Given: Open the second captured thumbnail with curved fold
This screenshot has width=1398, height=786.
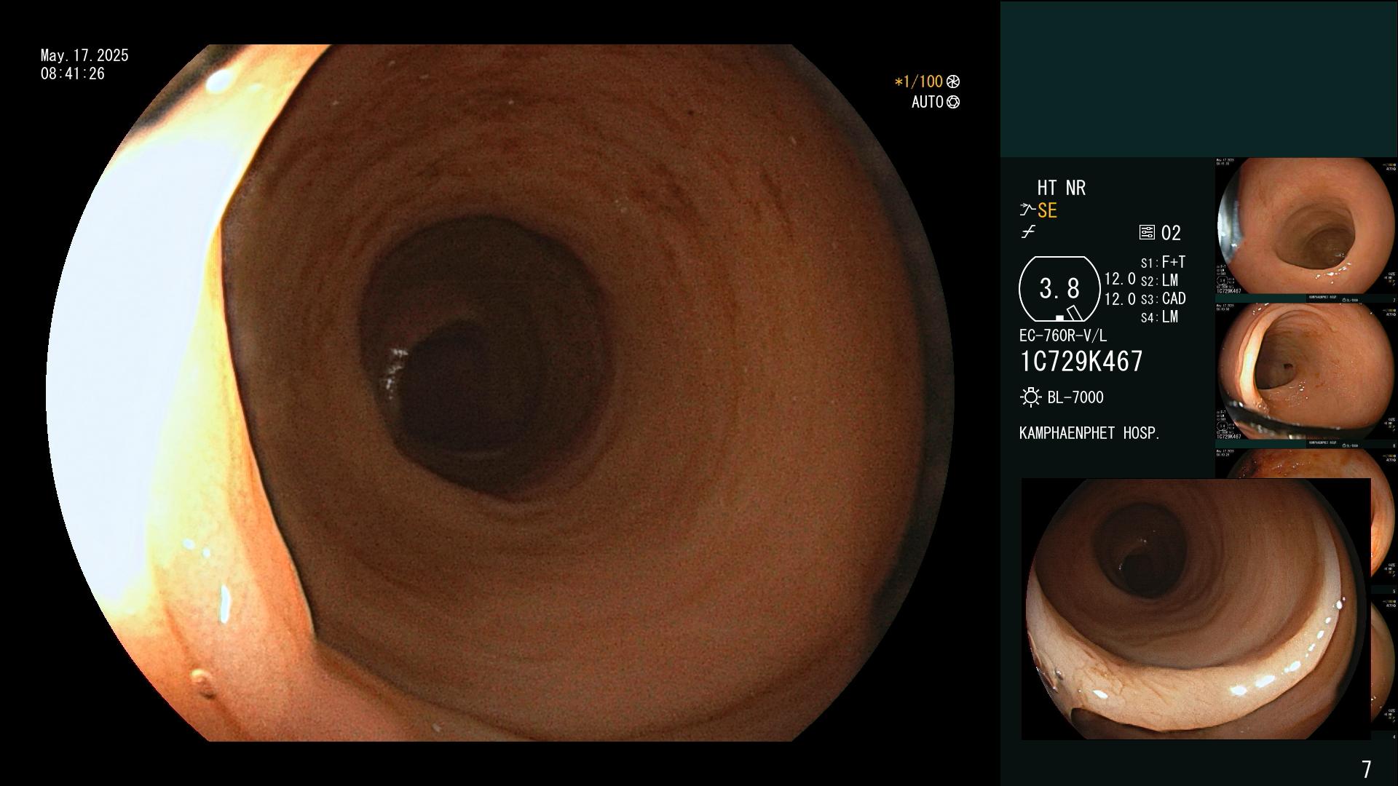Looking at the screenshot, I should [x=1306, y=371].
